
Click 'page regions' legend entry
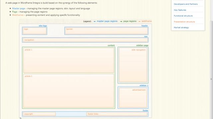[x=130, y=21]
